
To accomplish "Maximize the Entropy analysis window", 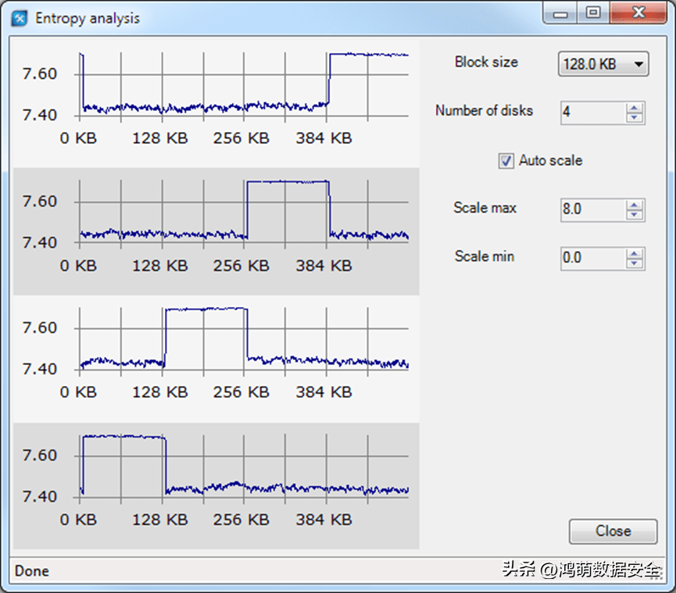I will [x=594, y=13].
